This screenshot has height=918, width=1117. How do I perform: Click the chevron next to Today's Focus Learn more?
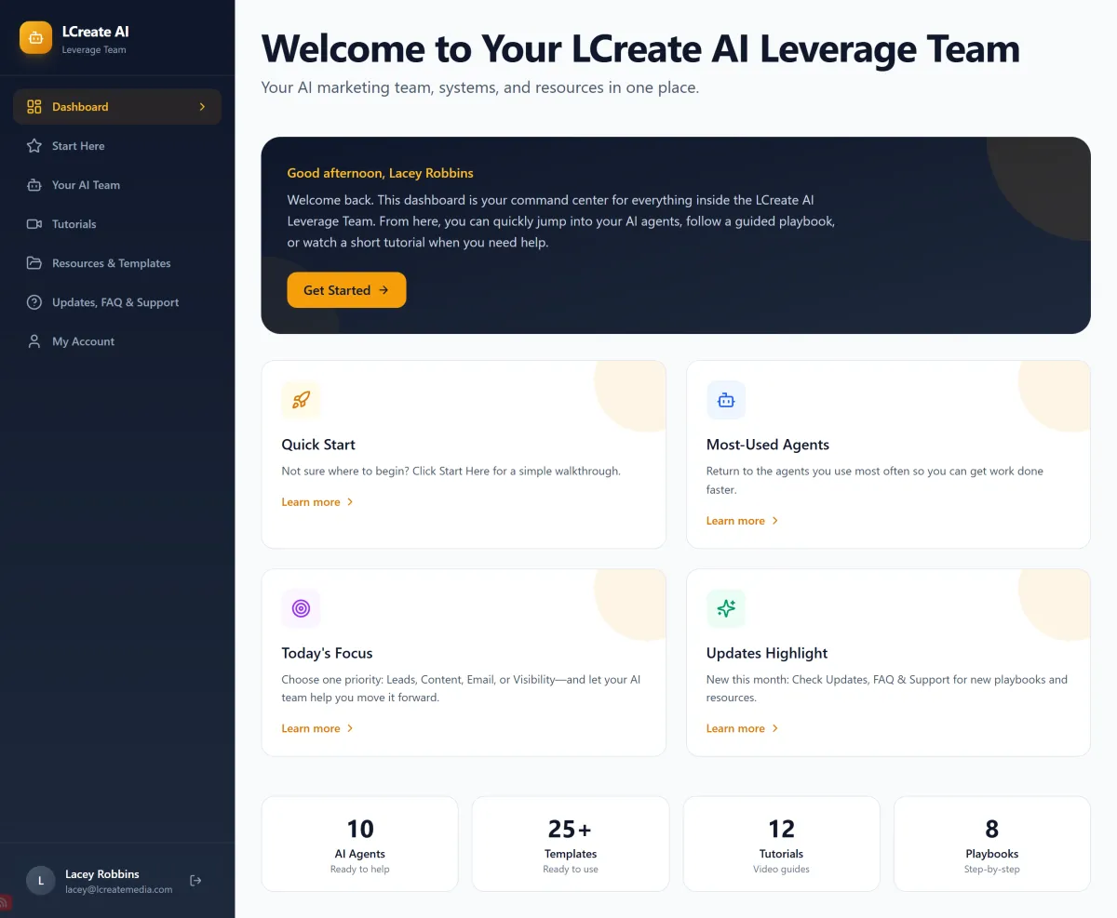350,728
